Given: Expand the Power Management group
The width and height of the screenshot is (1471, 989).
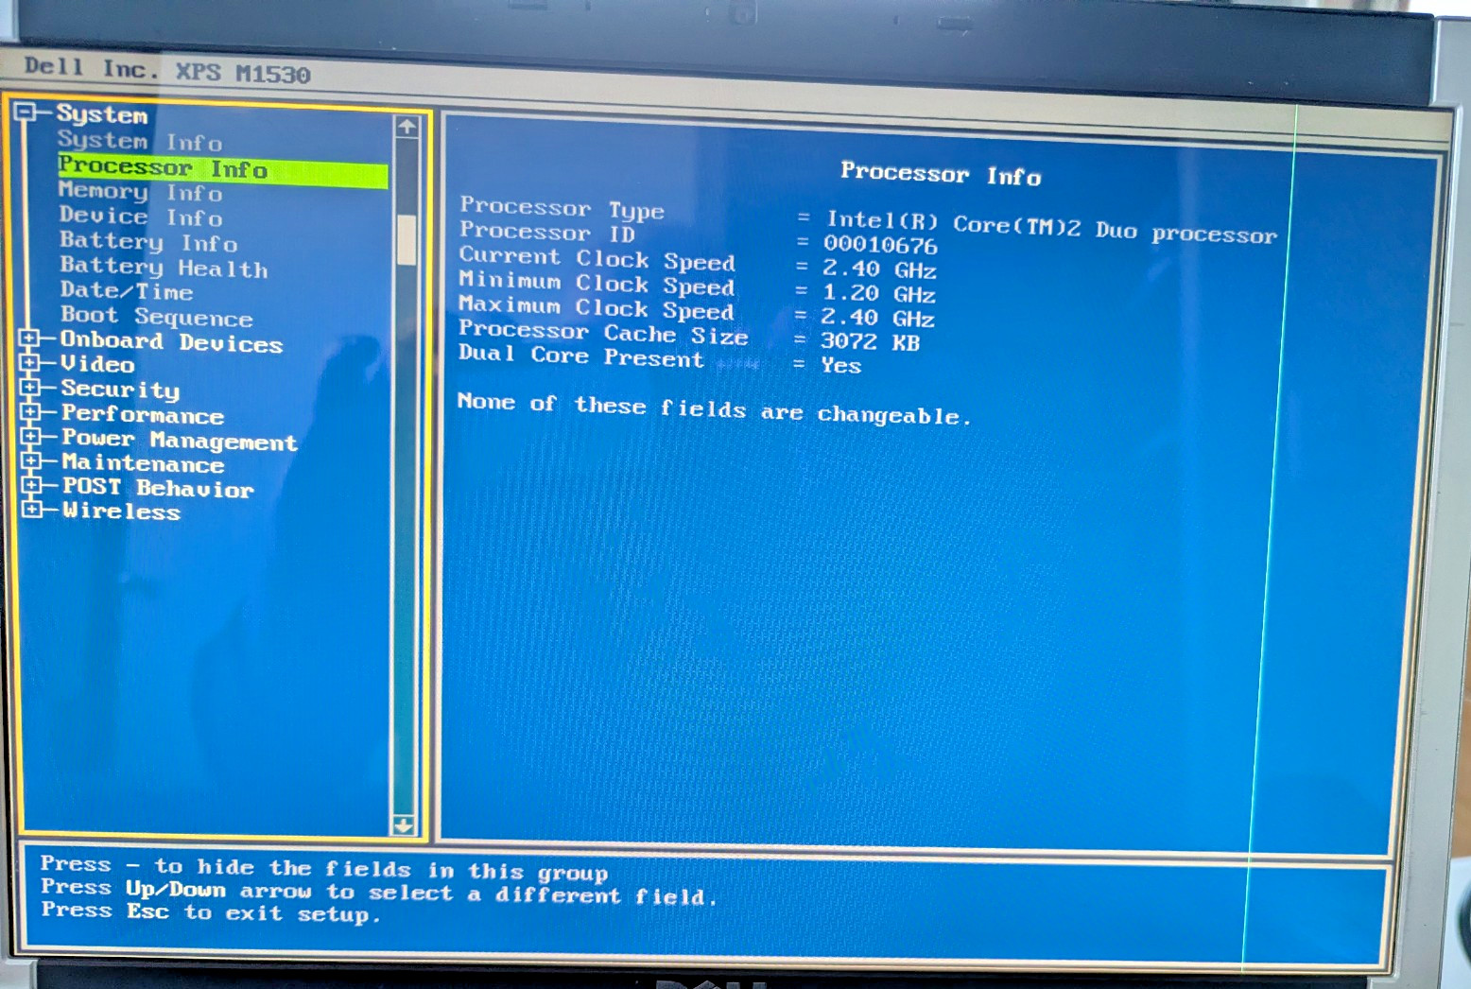Looking at the screenshot, I should pyautogui.click(x=31, y=436).
